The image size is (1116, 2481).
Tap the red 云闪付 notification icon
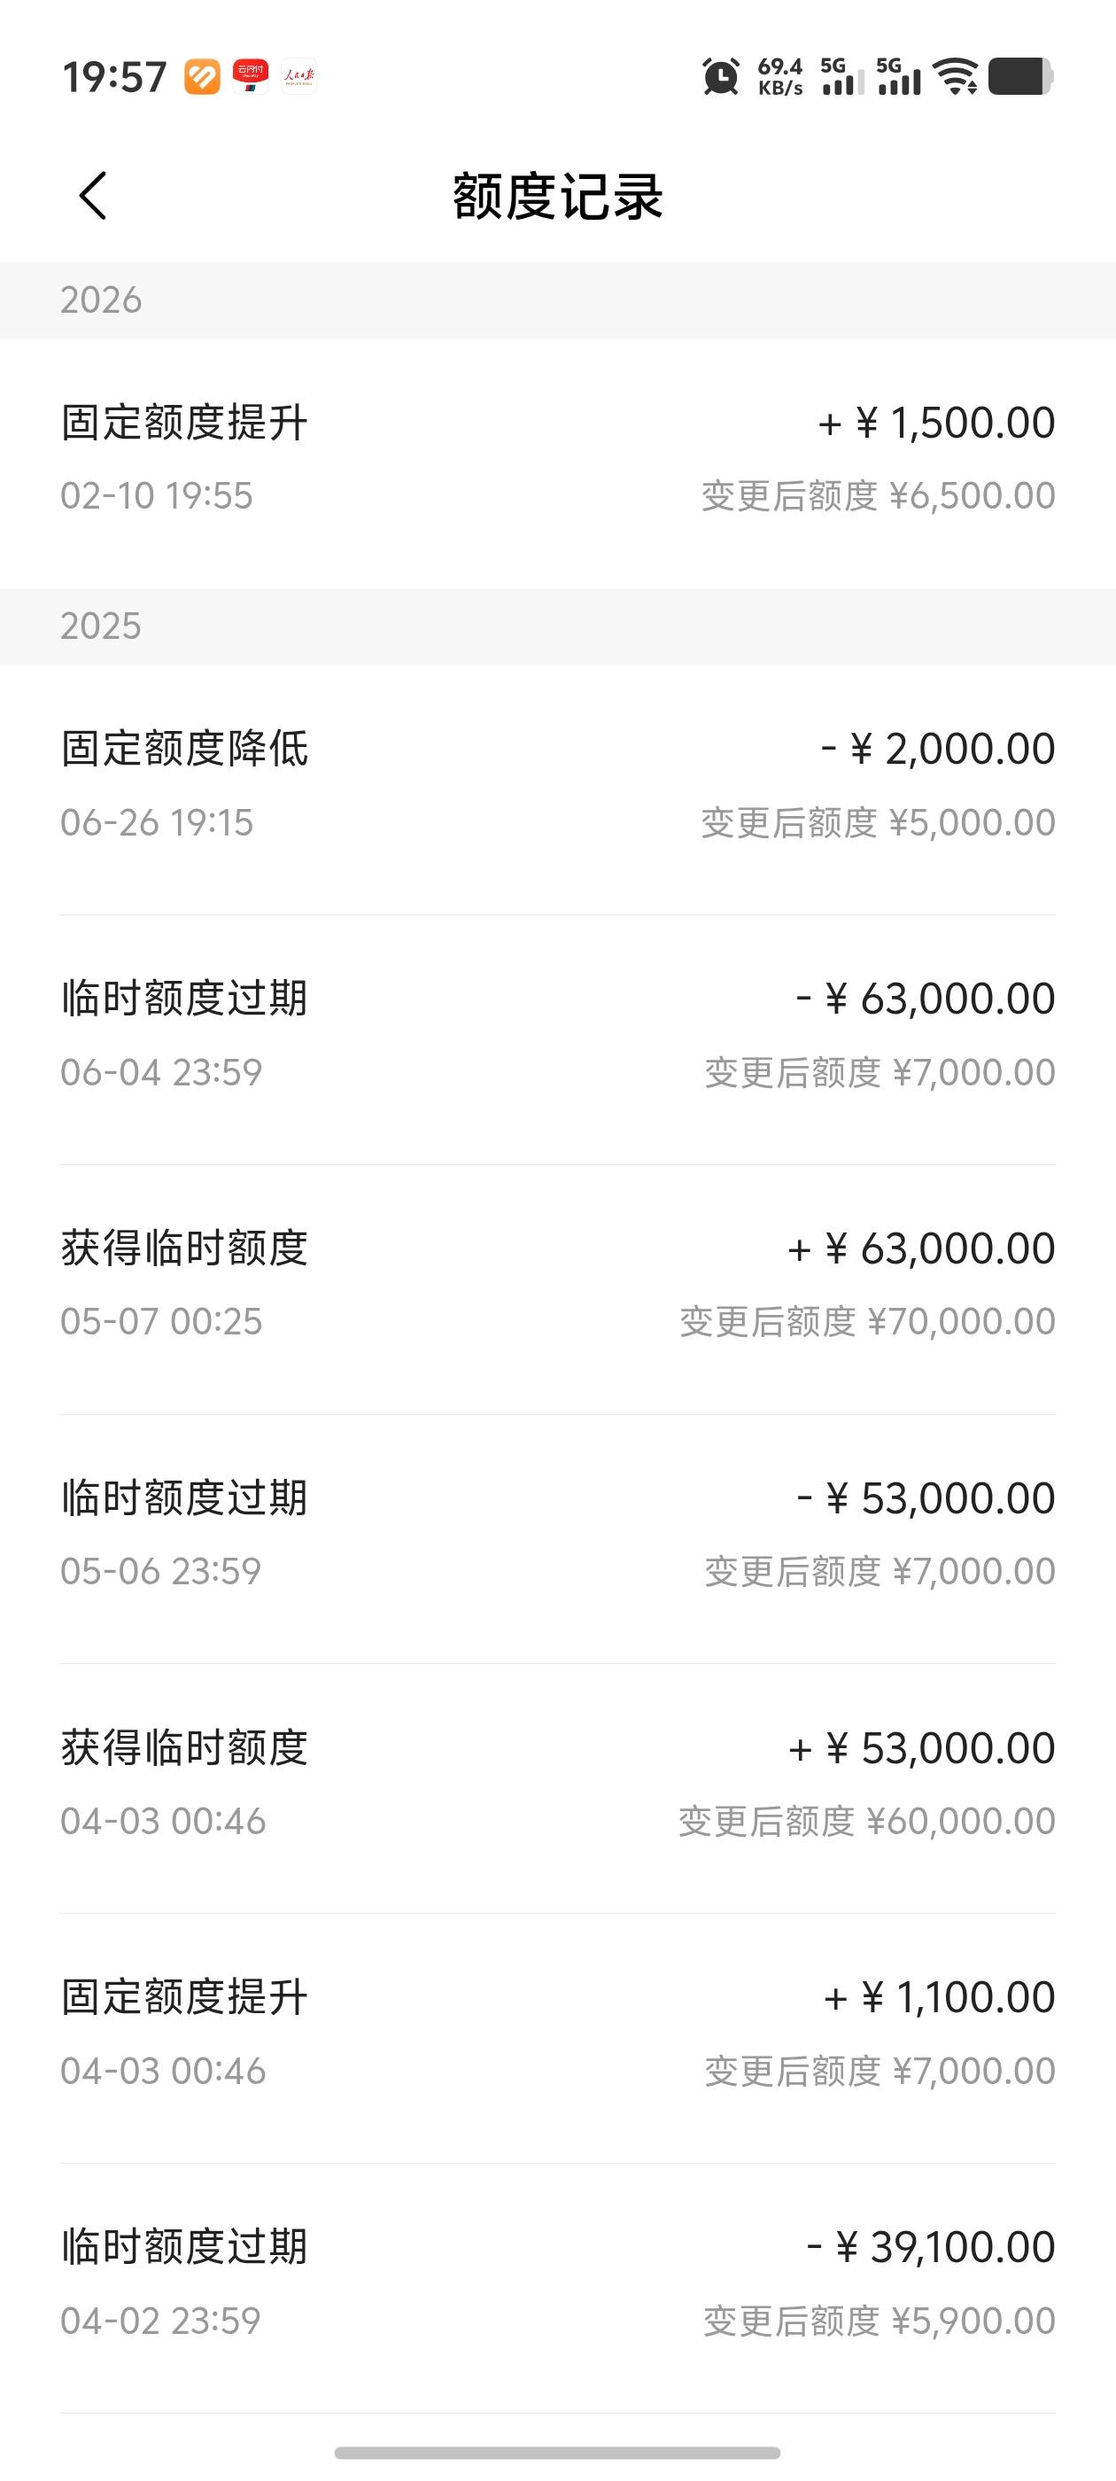tap(251, 76)
